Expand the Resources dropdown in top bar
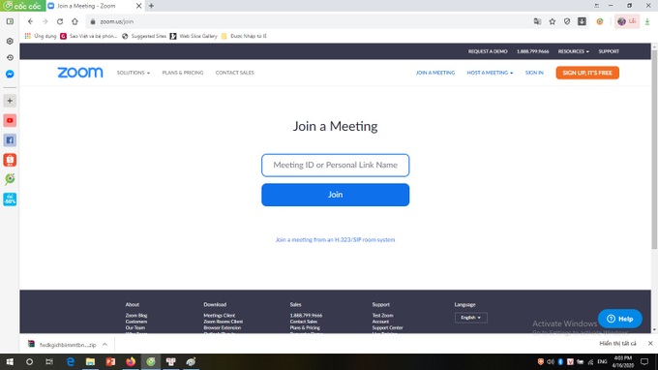658x370 pixels. click(x=573, y=51)
